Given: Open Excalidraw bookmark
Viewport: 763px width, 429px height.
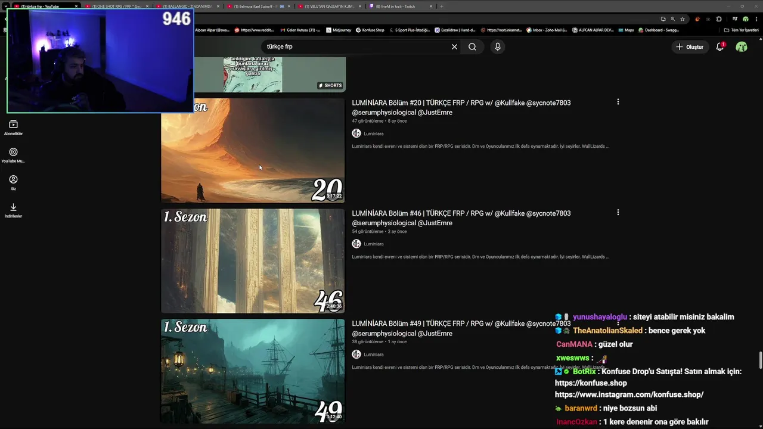Looking at the screenshot, I should pos(455,30).
